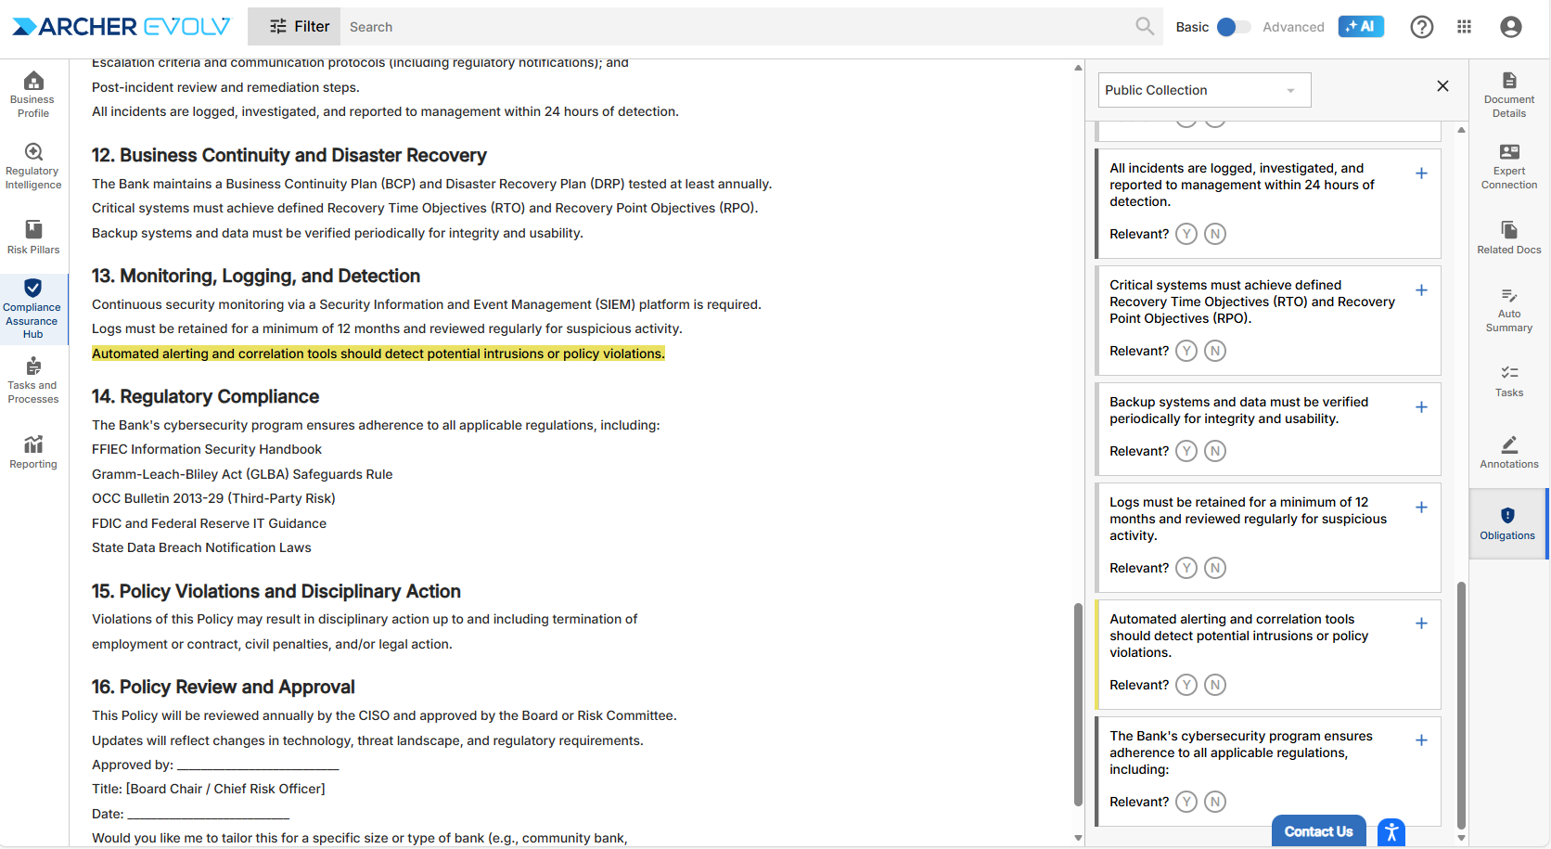Toggle Basic to Advanced search mode

pos(1233,27)
